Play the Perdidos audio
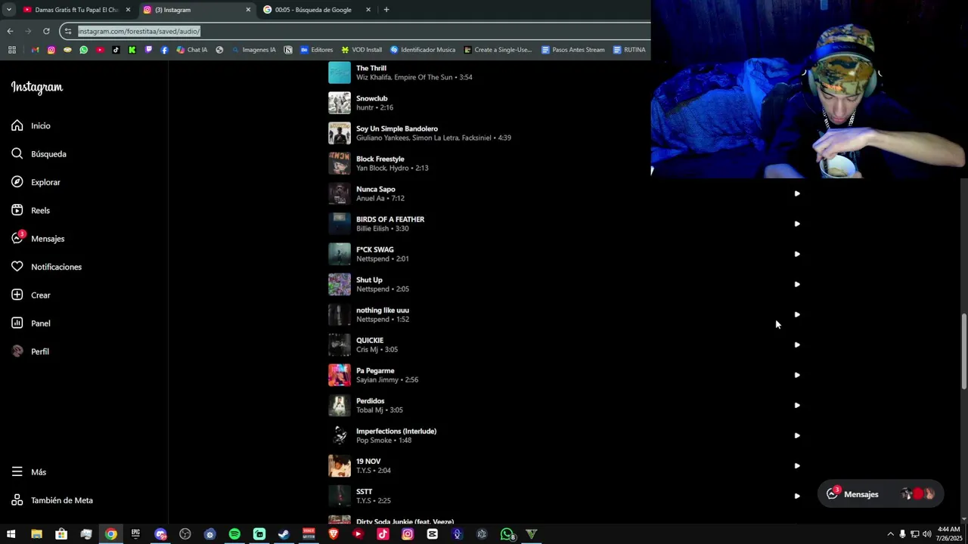 coord(797,405)
